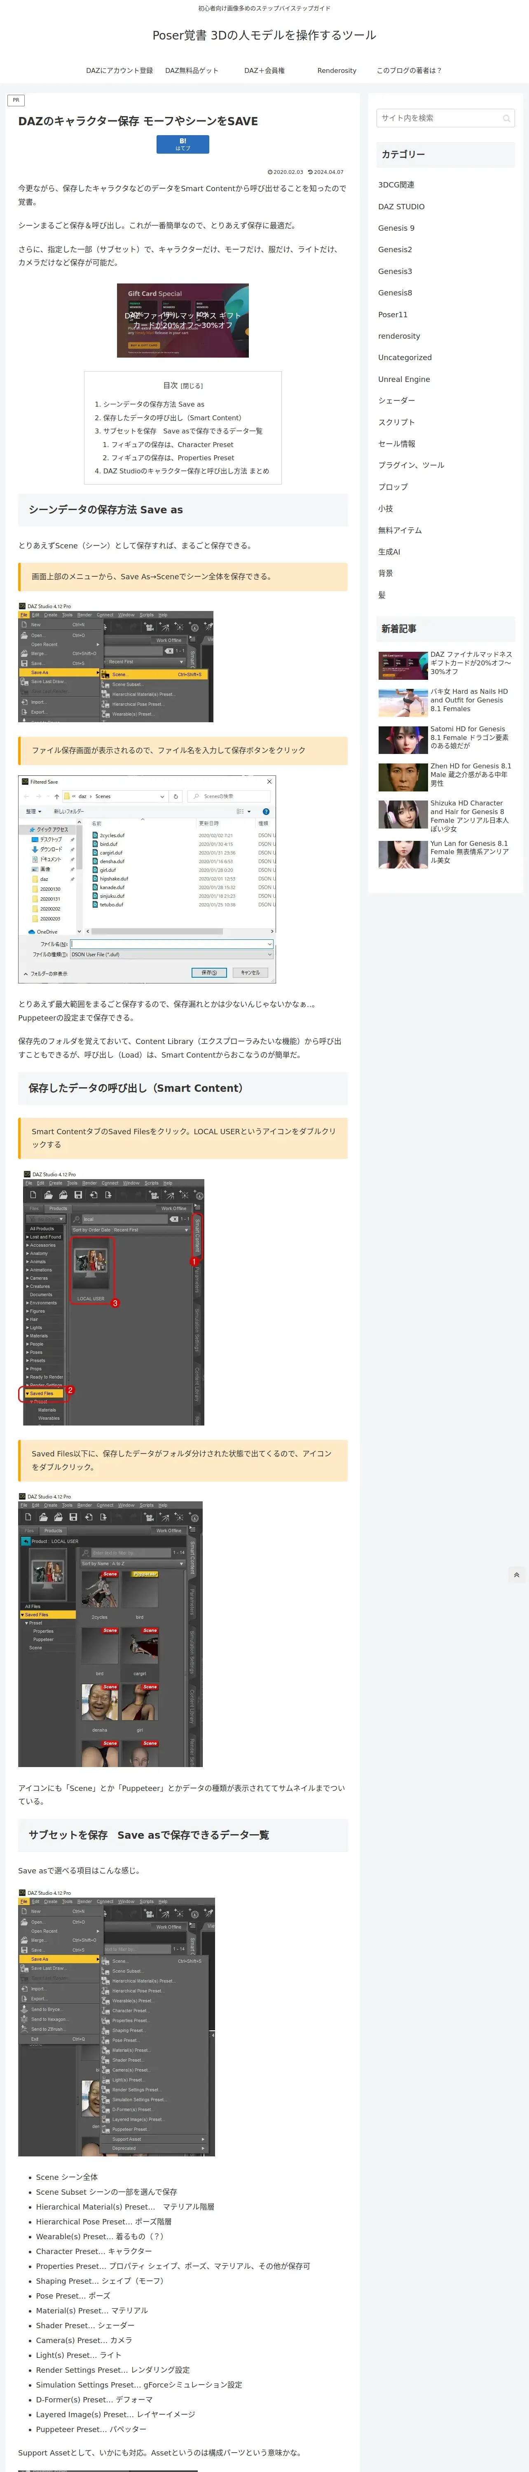
Task: Open the DAZ STUDIO category
Action: 401,206
